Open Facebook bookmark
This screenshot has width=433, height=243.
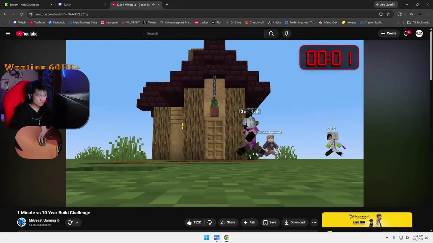click(56, 23)
